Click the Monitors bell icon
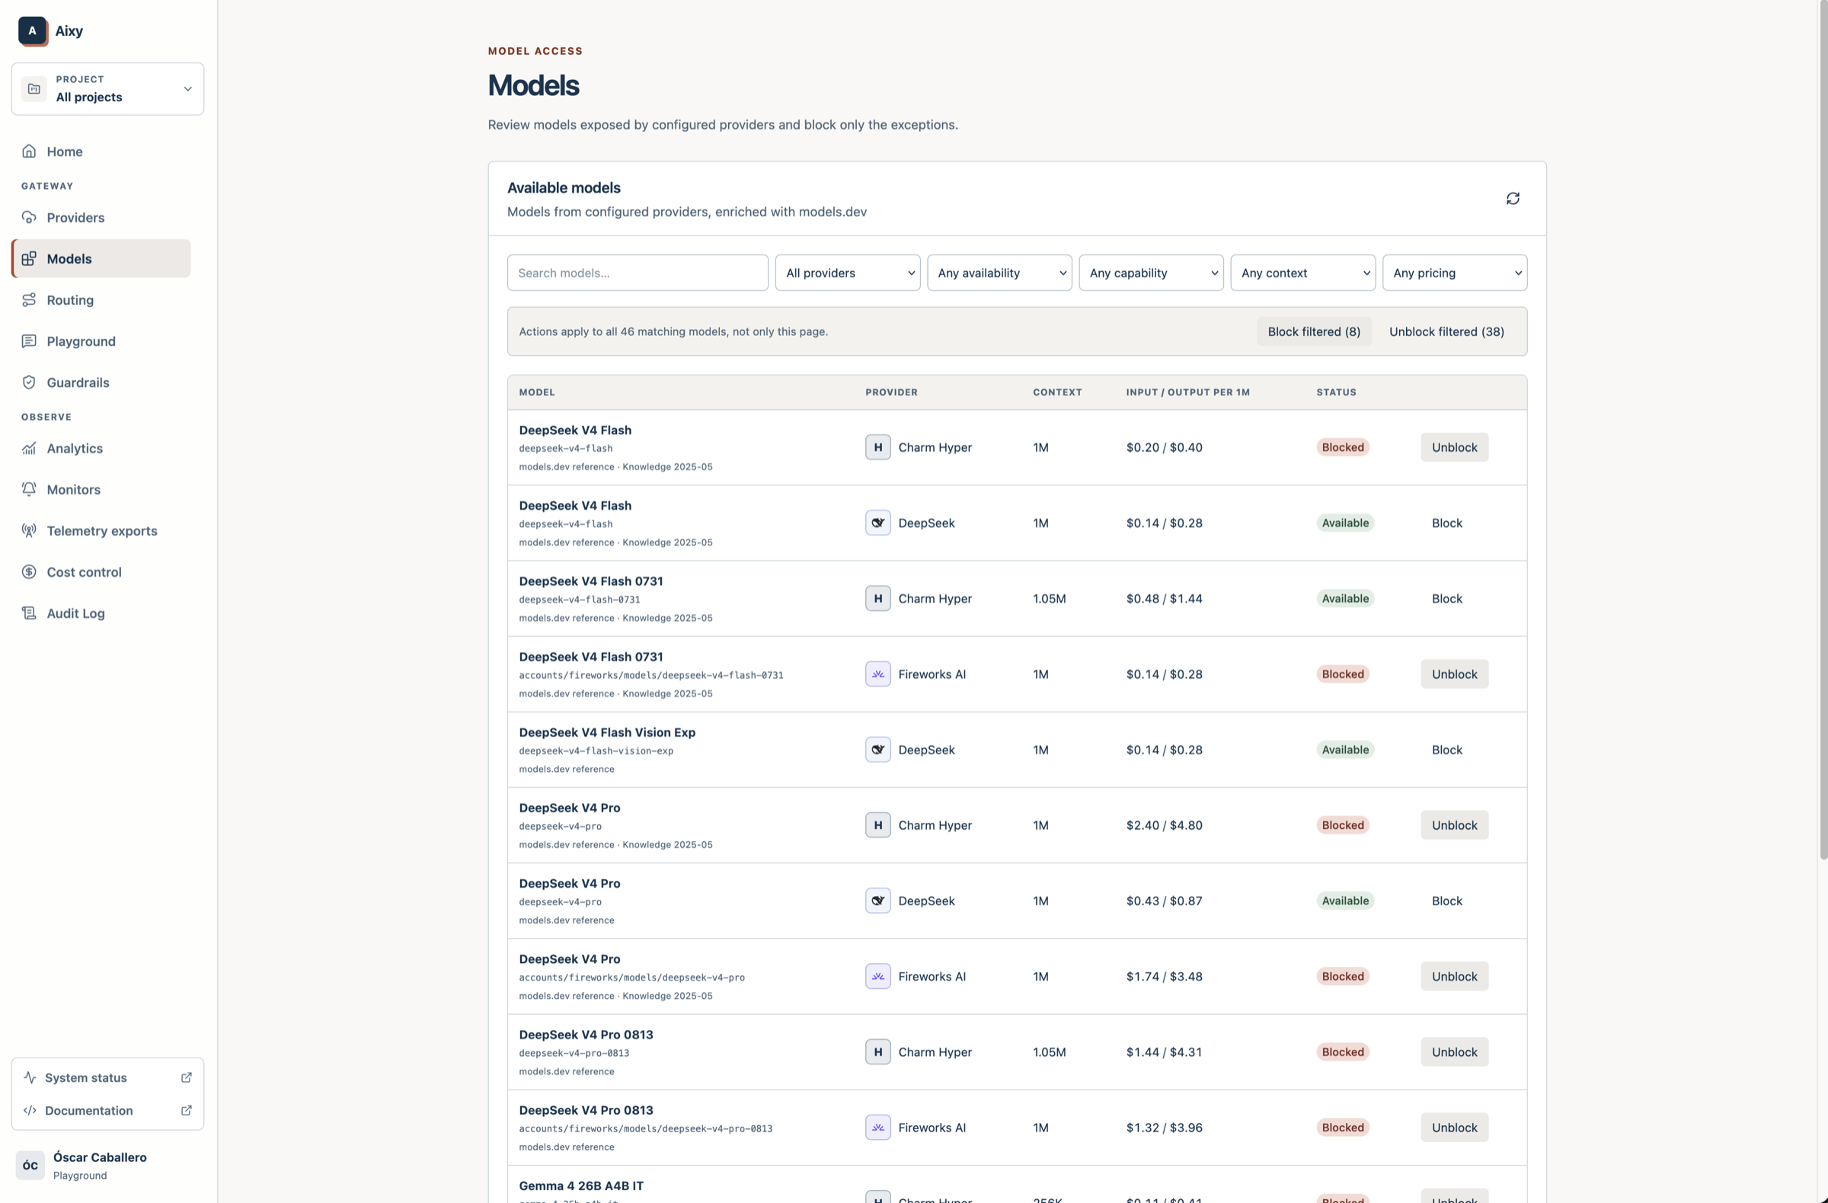This screenshot has width=1828, height=1203. [29, 489]
